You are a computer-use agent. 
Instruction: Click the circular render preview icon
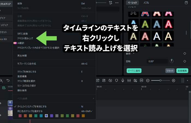click(x=110, y=80)
